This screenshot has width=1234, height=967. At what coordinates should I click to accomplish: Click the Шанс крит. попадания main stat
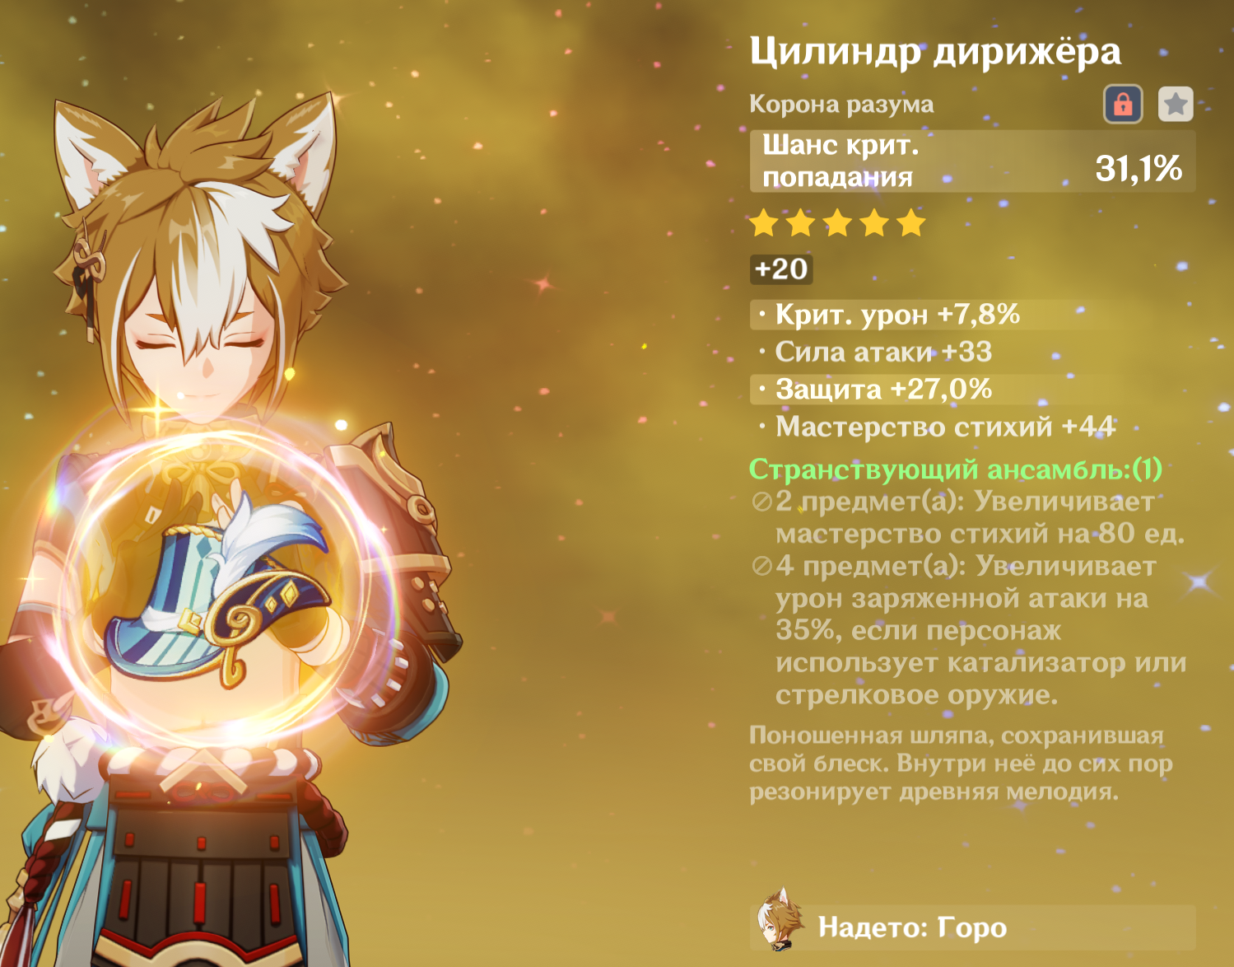click(841, 161)
